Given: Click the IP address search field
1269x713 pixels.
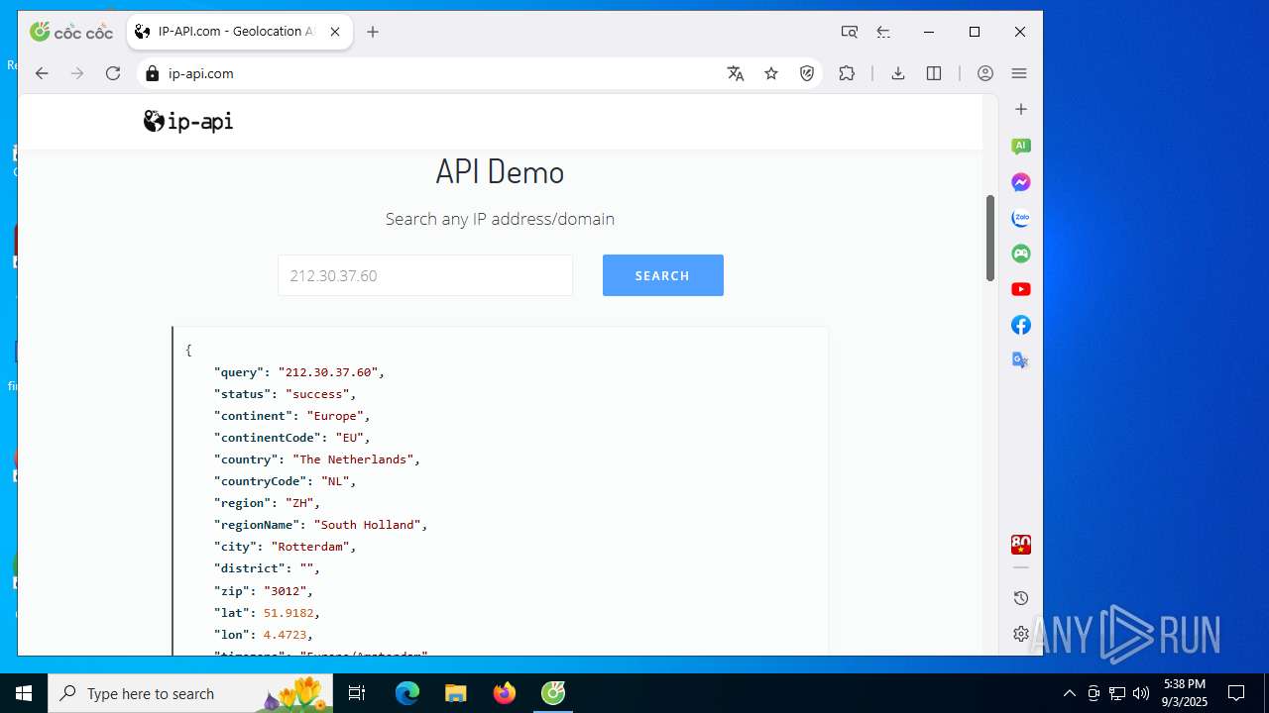Looking at the screenshot, I should tap(425, 275).
